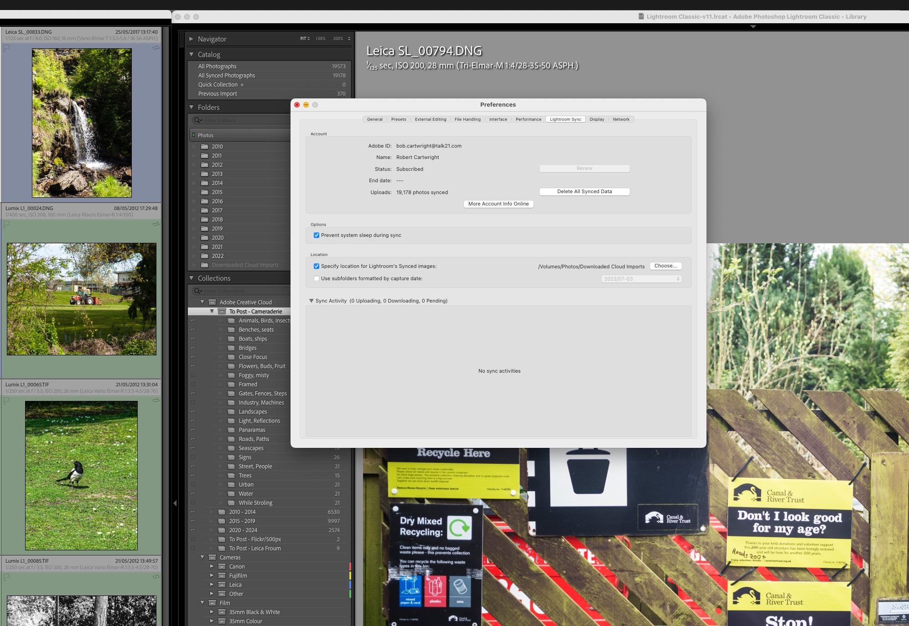This screenshot has height=626, width=909.
Task: Select the magpie thumbnail Lumix L1_00065.TIF
Action: [81, 475]
